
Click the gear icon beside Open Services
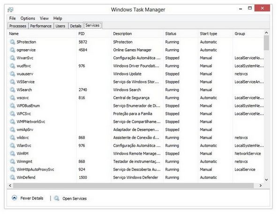point(57,198)
